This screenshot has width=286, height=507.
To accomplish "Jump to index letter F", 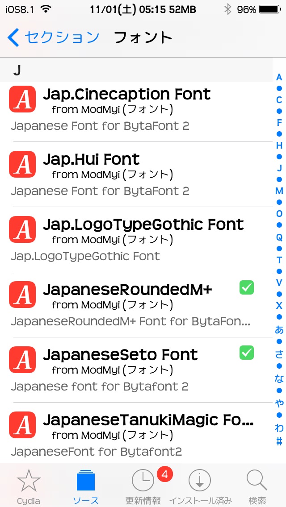I will point(279,123).
